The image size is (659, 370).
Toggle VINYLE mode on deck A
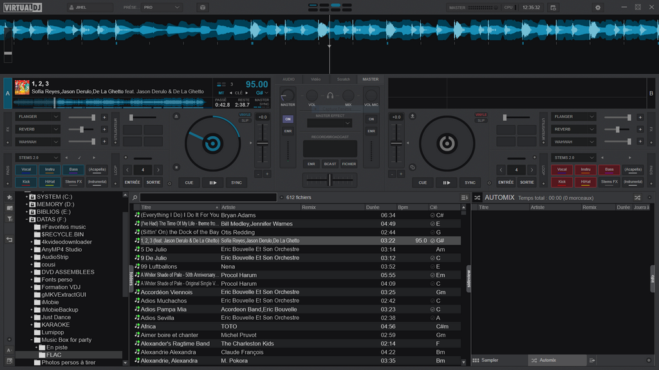(245, 115)
